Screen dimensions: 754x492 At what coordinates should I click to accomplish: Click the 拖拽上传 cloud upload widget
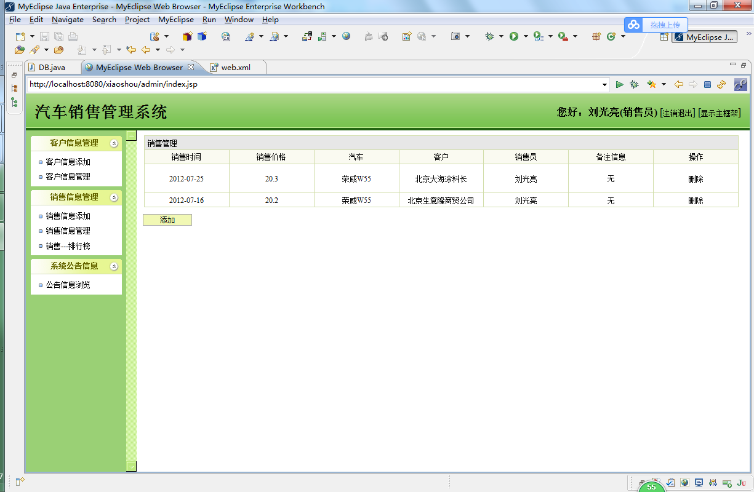656,25
